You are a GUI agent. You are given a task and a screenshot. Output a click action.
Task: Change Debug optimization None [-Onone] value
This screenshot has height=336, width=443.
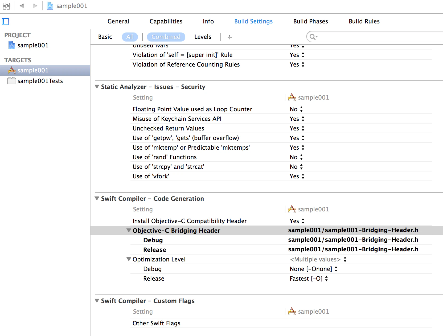[x=314, y=269]
